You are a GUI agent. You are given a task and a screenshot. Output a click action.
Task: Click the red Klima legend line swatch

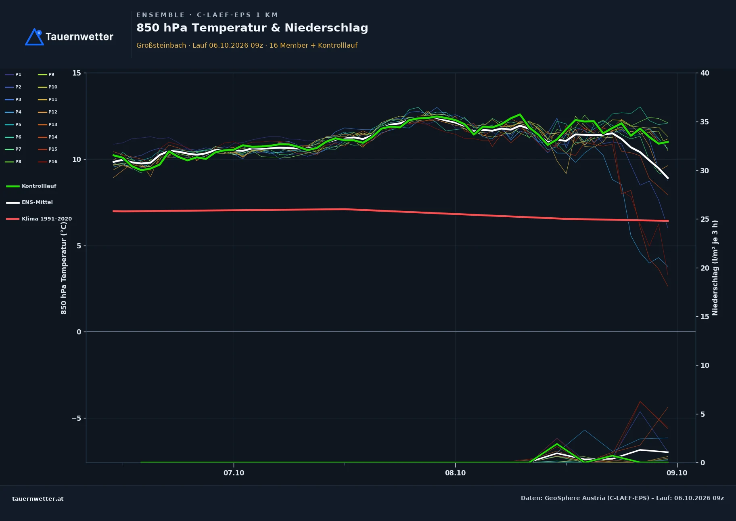click(13, 219)
